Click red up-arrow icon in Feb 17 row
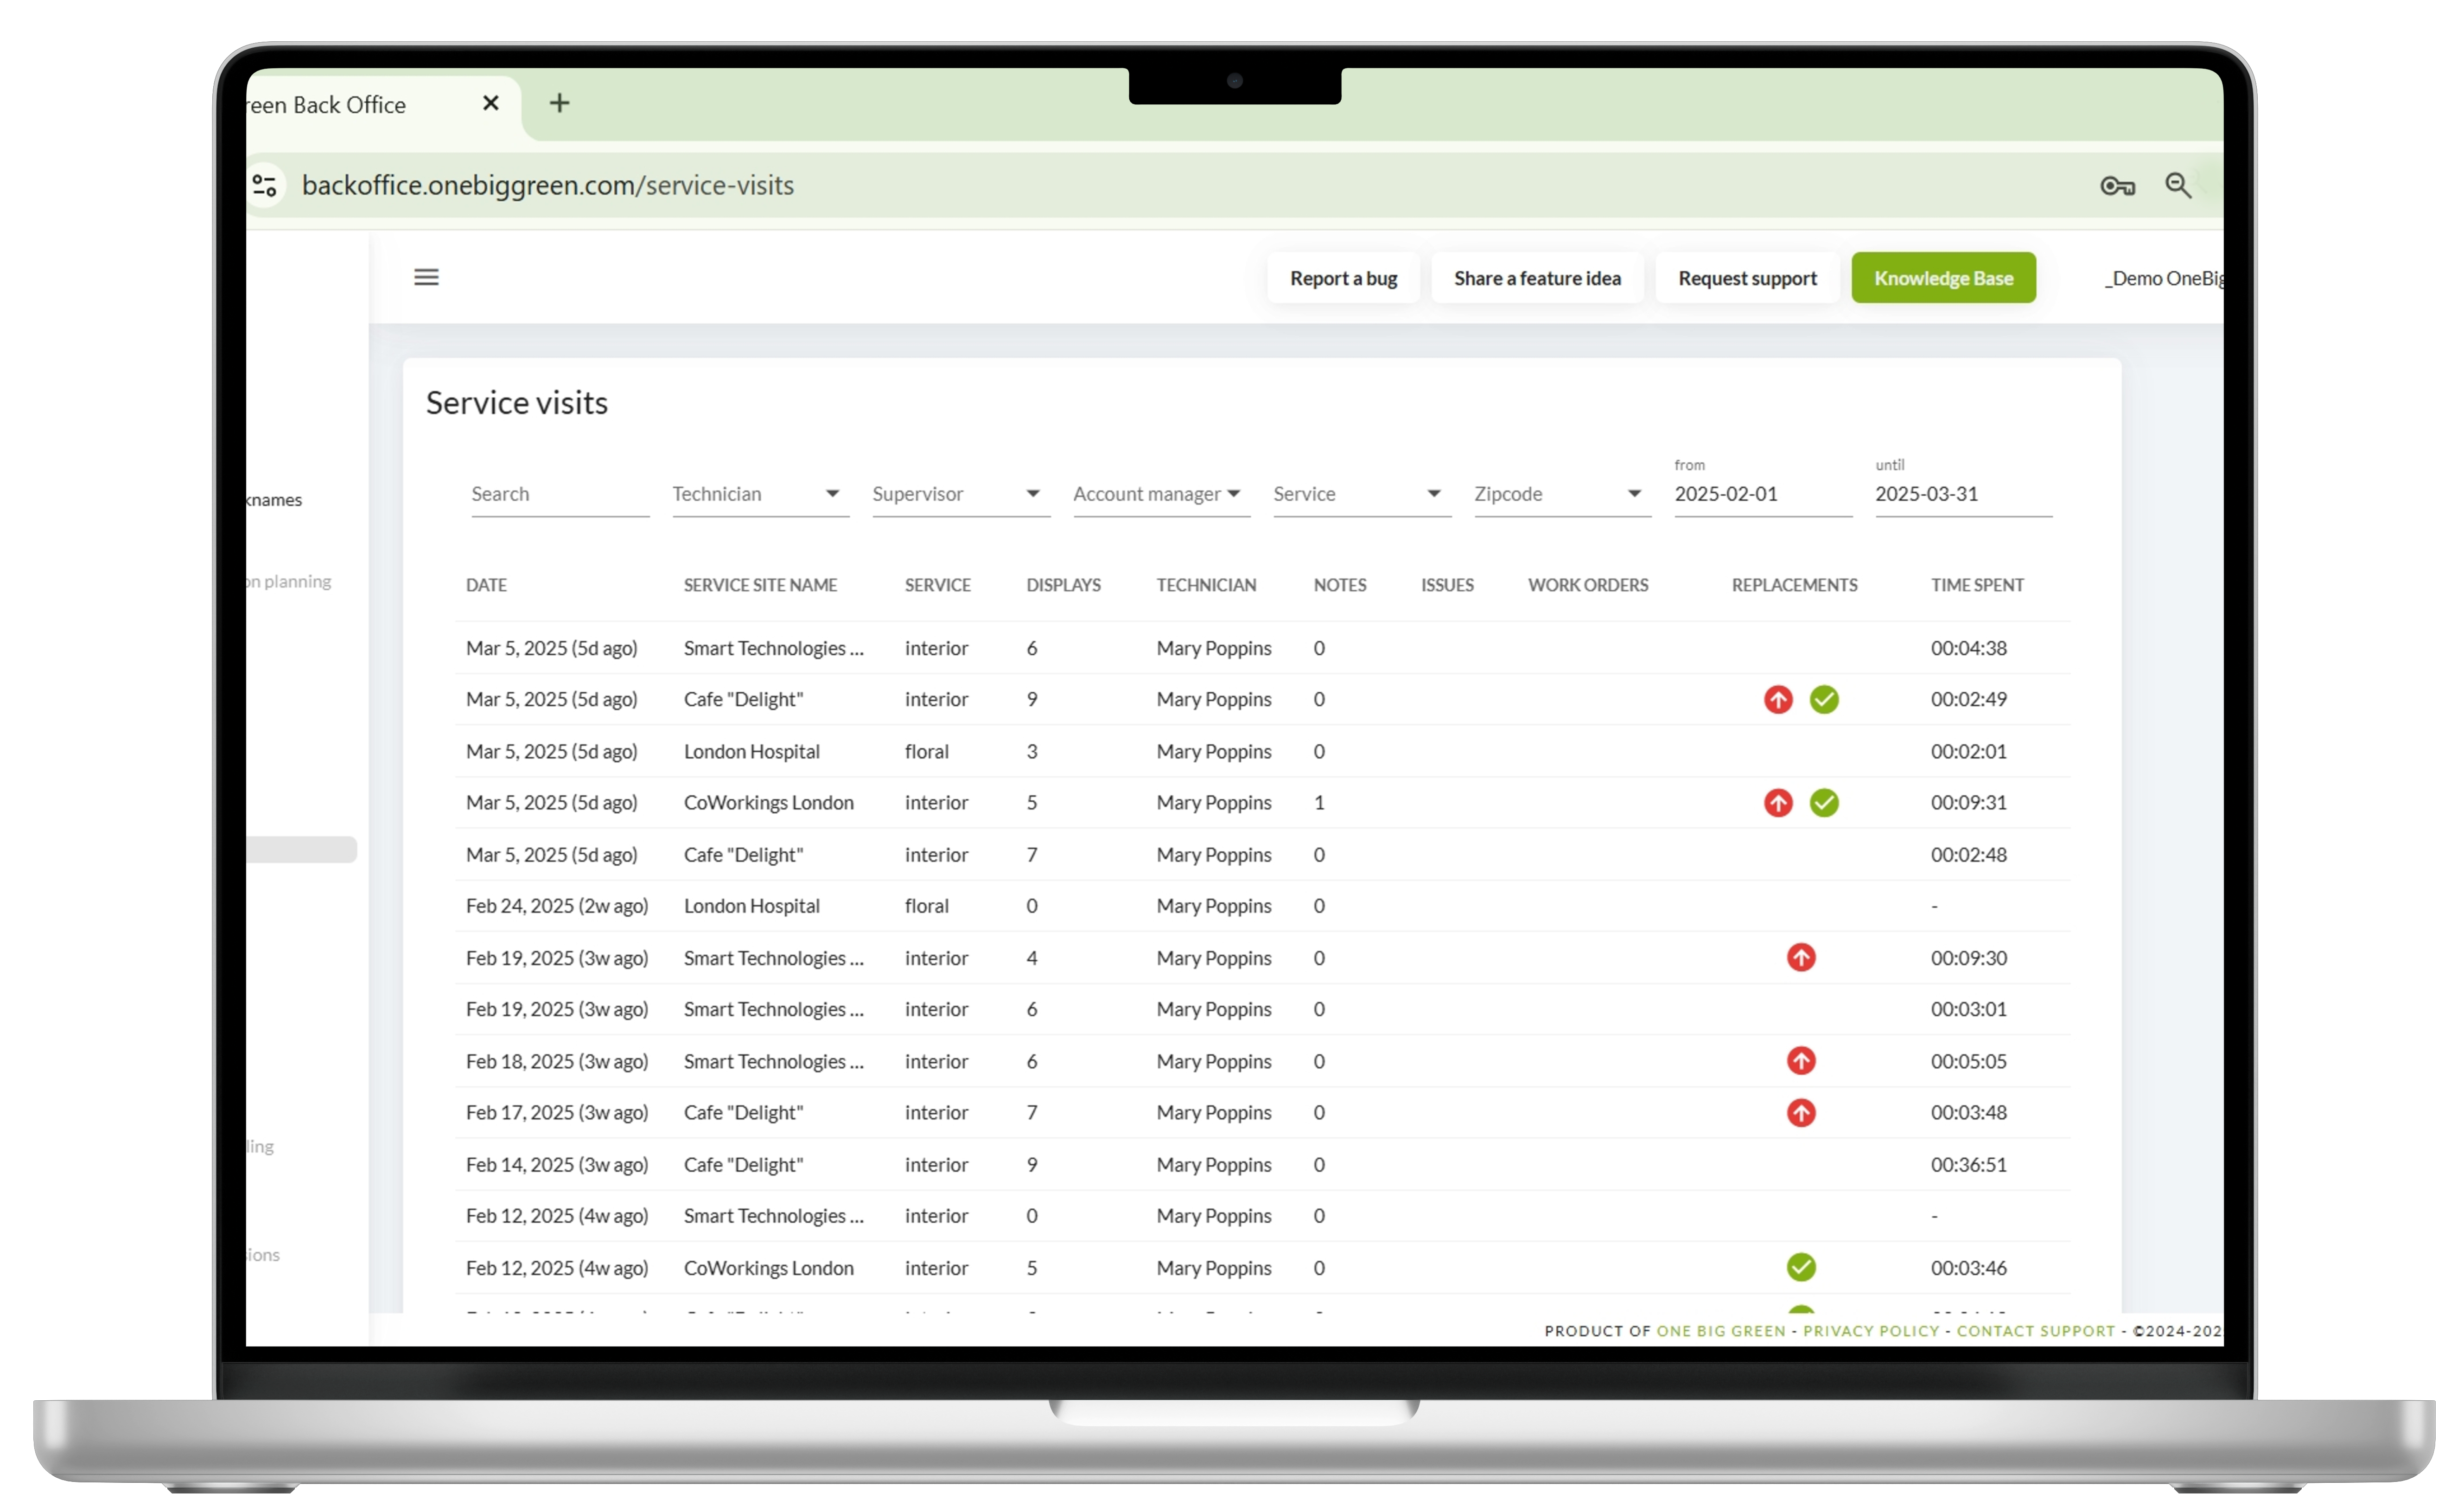2464x1506 pixels. [1801, 1112]
